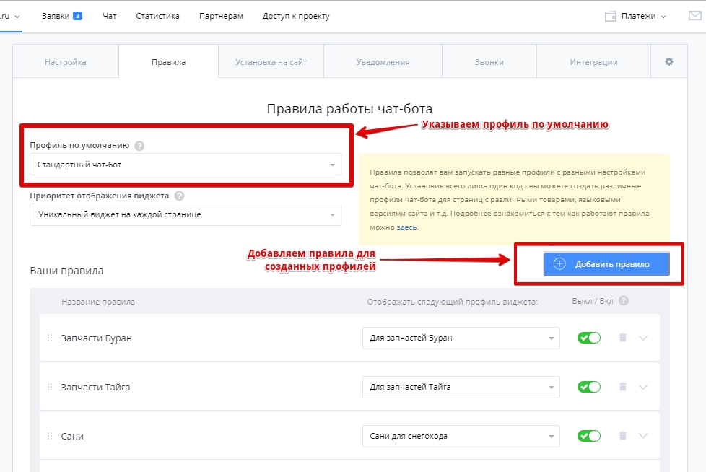Click the Добавить правило button
Viewport: 706px width, 472px height.
[x=606, y=264]
